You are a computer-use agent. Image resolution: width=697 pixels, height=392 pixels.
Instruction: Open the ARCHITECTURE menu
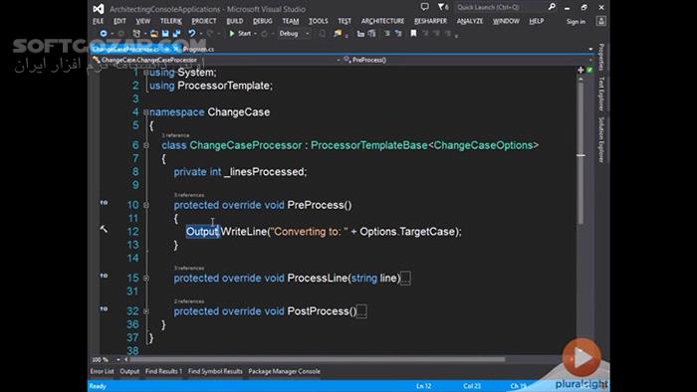coord(382,21)
